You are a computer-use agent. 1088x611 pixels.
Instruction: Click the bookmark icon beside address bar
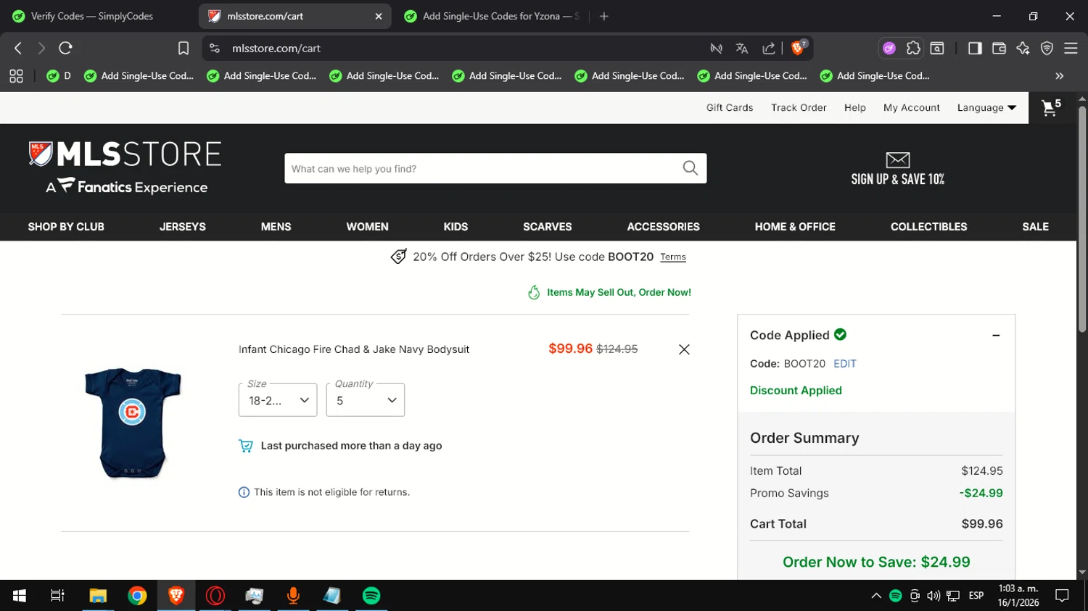pos(184,48)
